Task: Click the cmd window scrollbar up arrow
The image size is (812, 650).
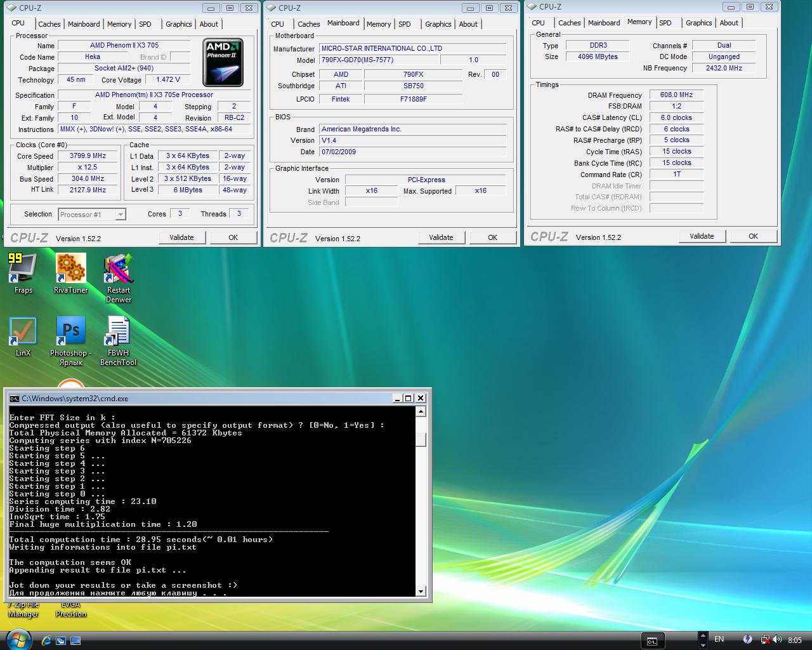Action: click(x=421, y=411)
